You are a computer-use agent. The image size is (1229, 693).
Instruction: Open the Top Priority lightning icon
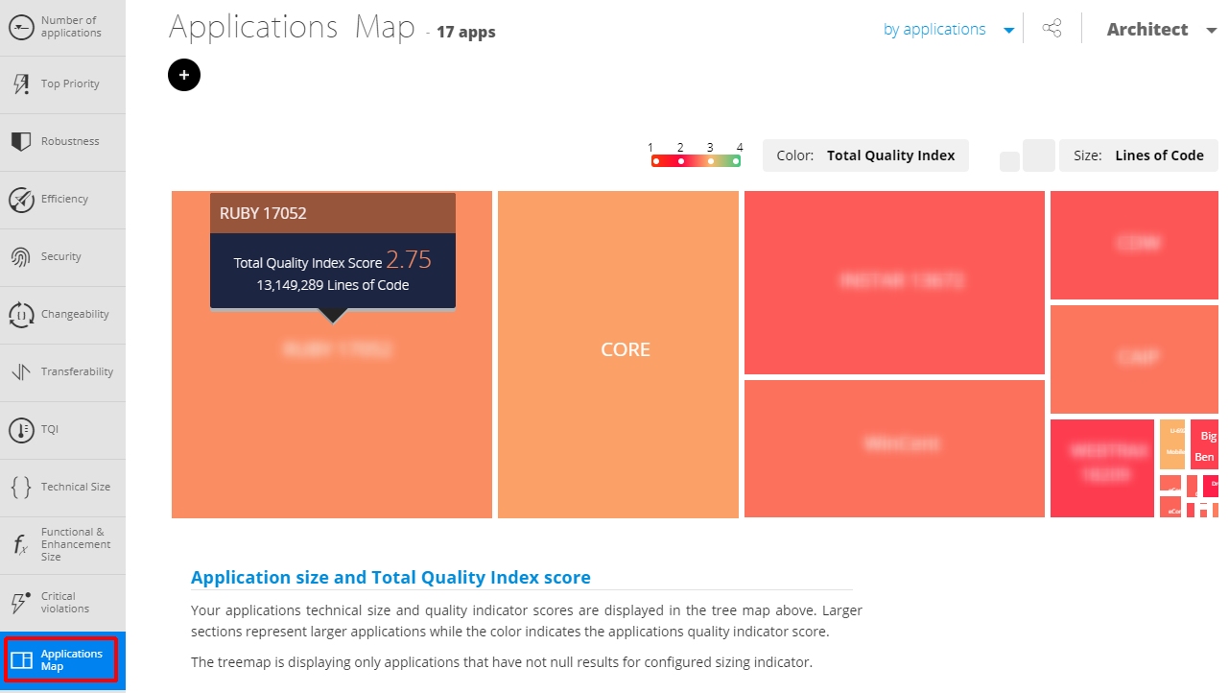click(21, 84)
